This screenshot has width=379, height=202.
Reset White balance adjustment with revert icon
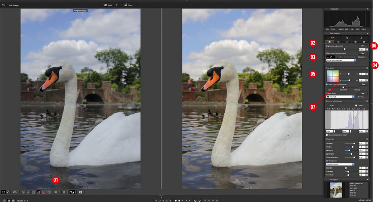click(363, 53)
